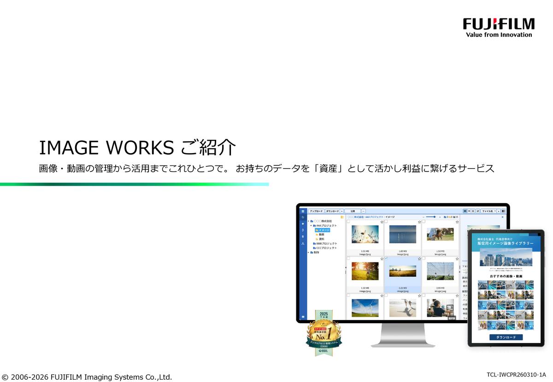Open the ダウンロード dropdown arrow

(x=342, y=211)
